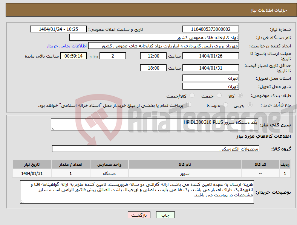
Task: Click the buyer organization name field
Action: [154, 37]
